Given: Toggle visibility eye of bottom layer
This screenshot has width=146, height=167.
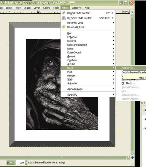Looking at the screenshot, I should (145, 128).
